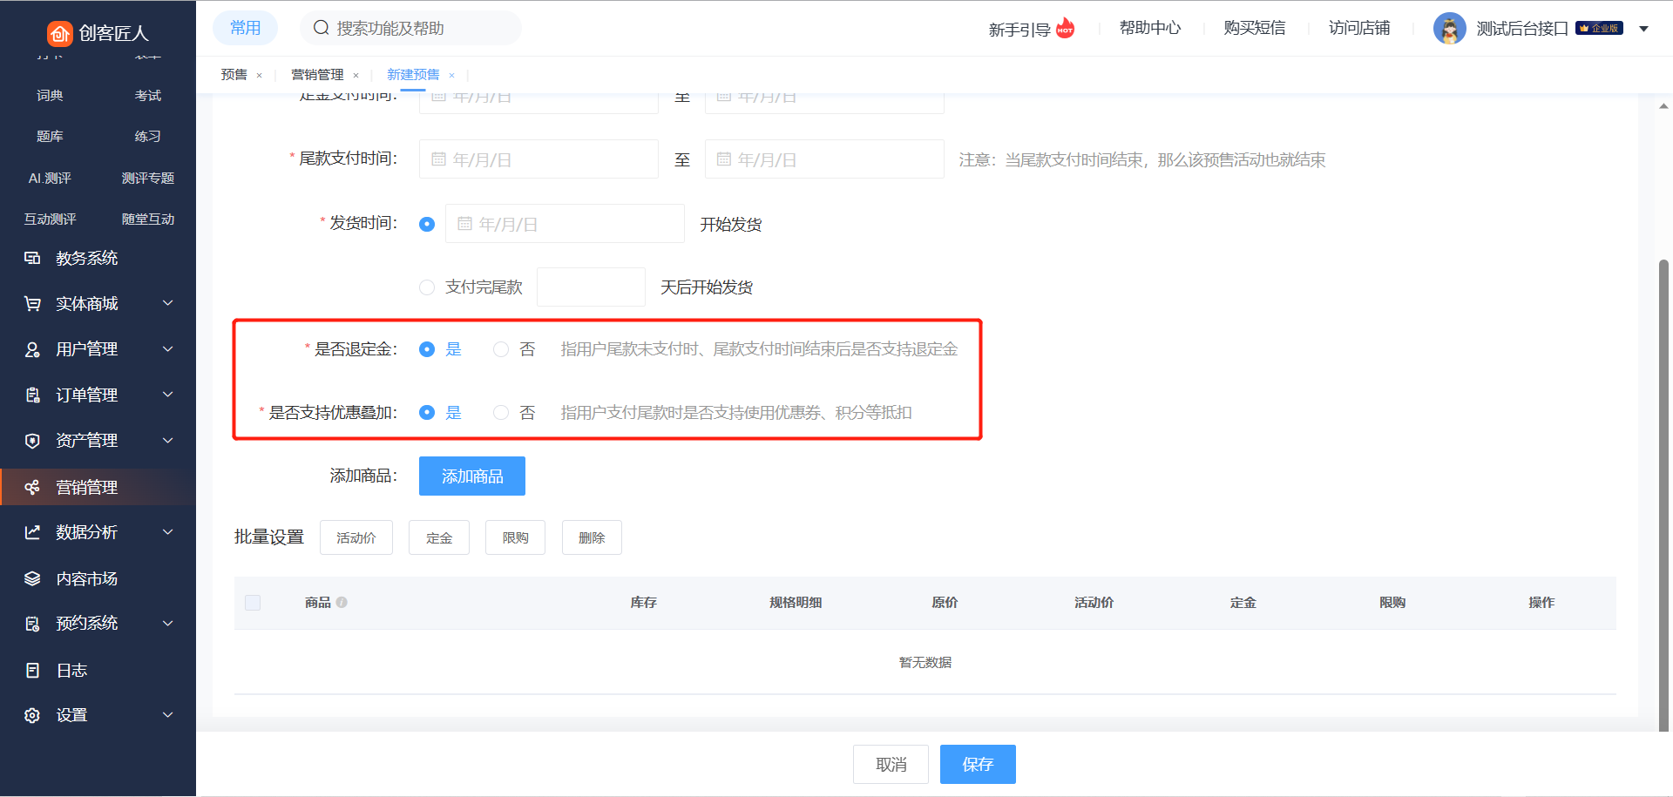The width and height of the screenshot is (1673, 797).
Task: Close the 新建预售 tab
Action: pyautogui.click(x=451, y=76)
